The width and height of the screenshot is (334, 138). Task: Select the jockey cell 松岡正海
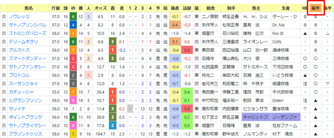pos(231,25)
